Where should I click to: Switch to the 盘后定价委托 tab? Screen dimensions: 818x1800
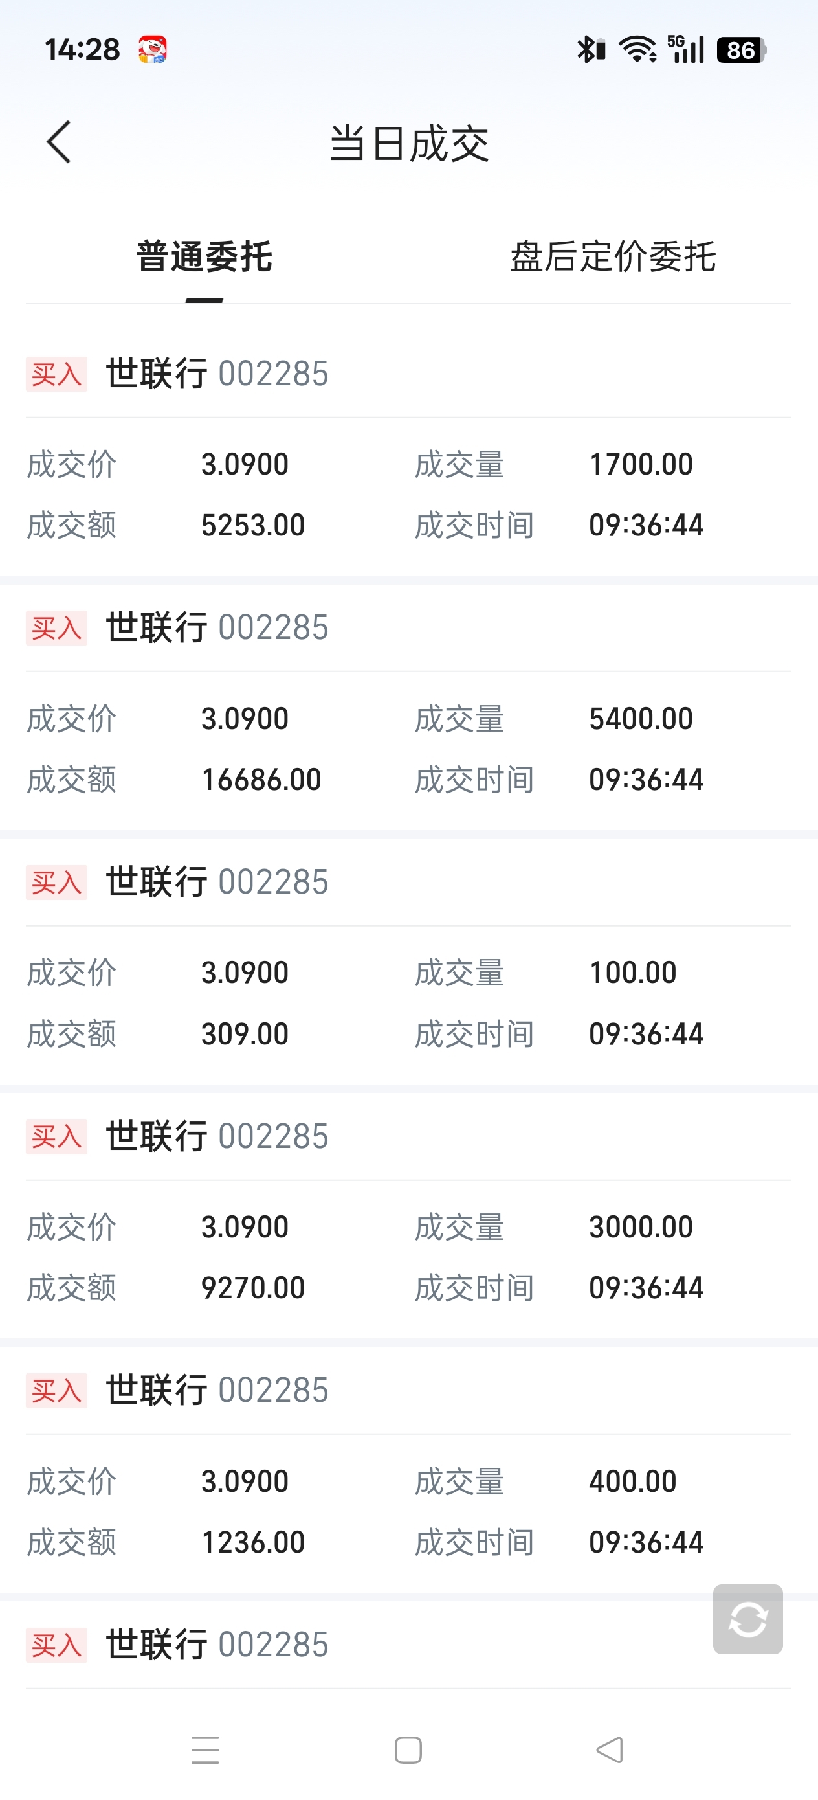pyautogui.click(x=613, y=256)
